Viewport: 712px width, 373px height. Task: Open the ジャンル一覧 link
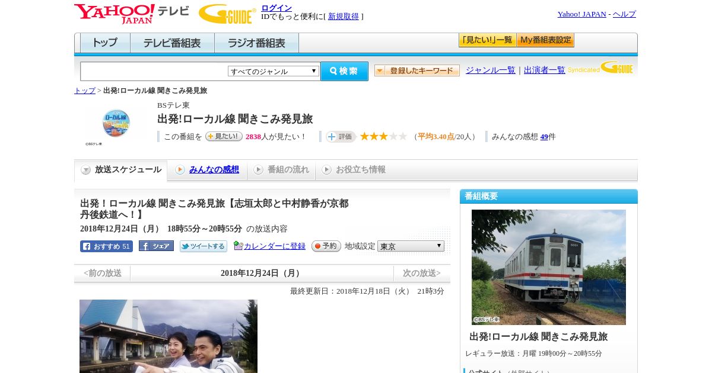point(491,70)
